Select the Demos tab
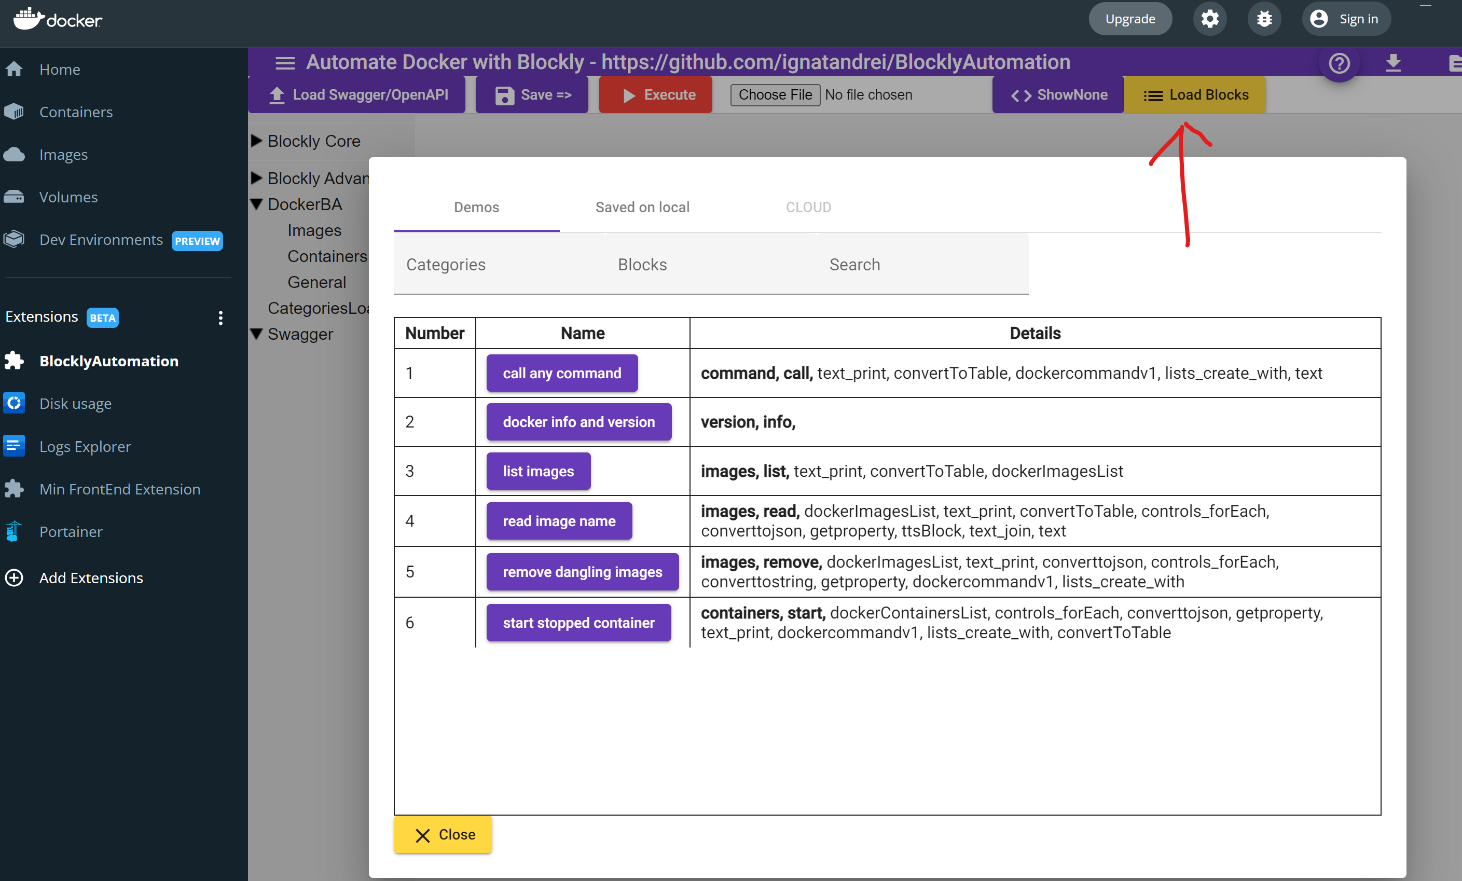The image size is (1462, 881). coord(476,207)
